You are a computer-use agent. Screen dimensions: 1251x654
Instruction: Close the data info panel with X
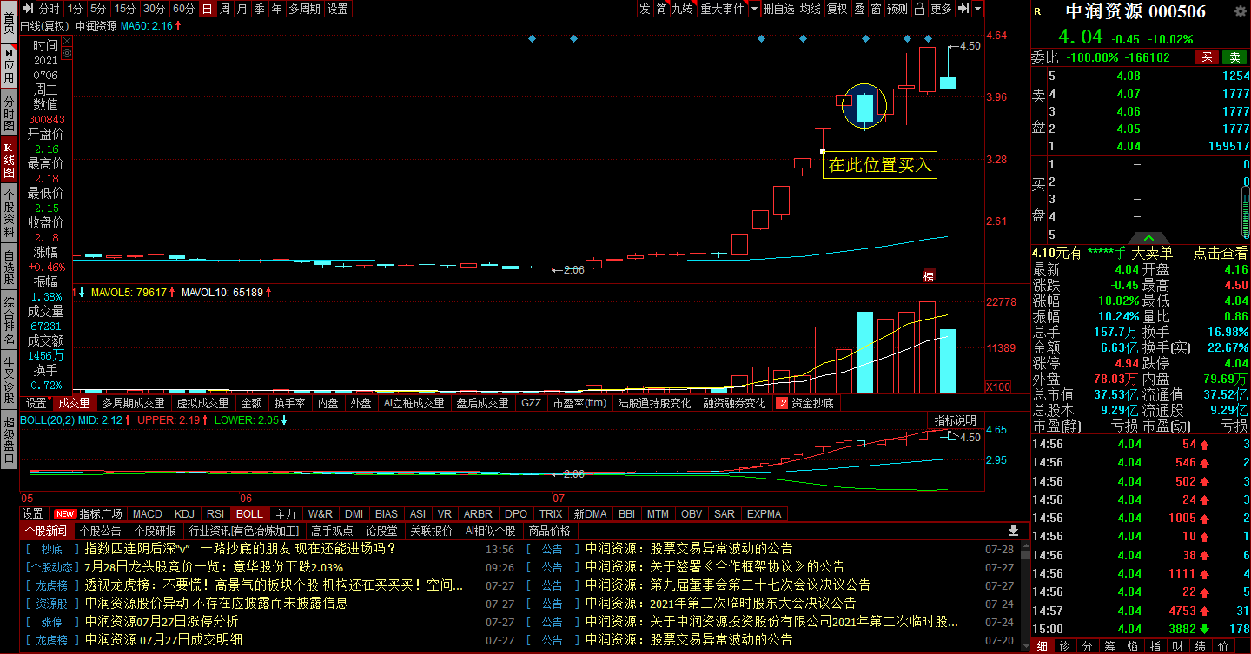point(68,41)
